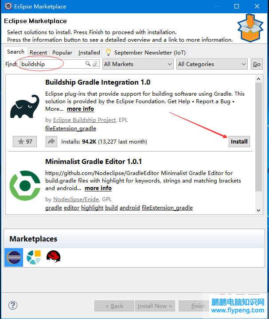Screen dimensions: 269x319
Task: Open the All Markets dropdown
Action: tap(138, 64)
